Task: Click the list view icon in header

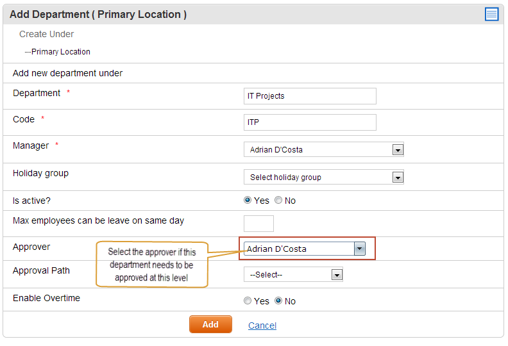Action: [491, 14]
